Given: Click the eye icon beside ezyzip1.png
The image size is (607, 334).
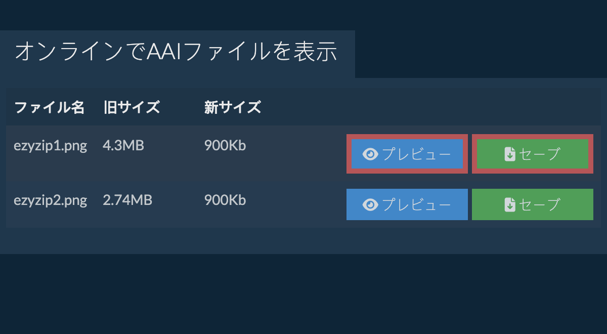Looking at the screenshot, I should [x=370, y=154].
